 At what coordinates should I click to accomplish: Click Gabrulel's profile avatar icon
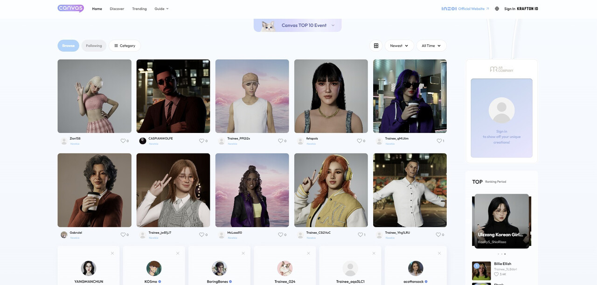point(64,235)
